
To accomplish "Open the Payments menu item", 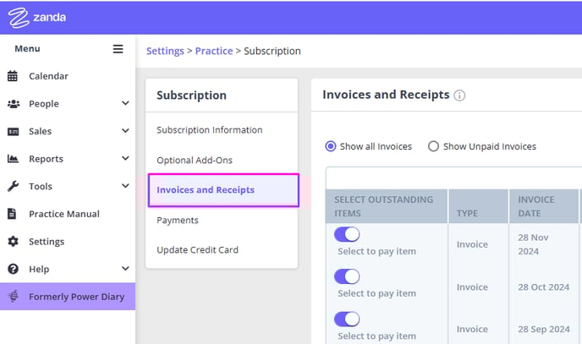I will click(x=178, y=221).
